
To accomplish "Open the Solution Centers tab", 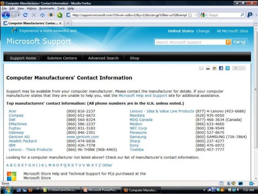I will click(x=62, y=58).
